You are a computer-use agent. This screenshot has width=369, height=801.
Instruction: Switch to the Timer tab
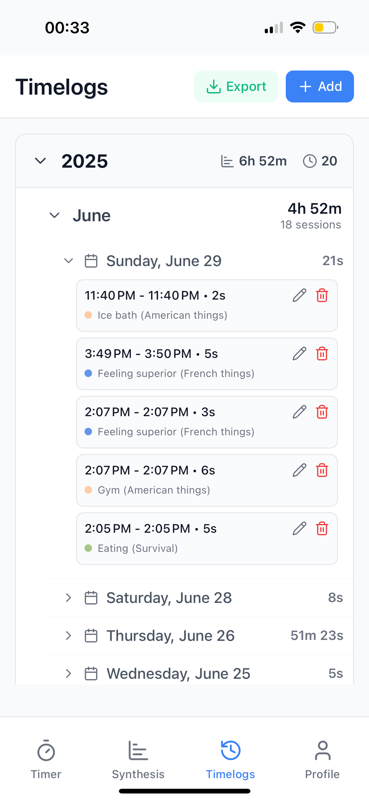pos(46,759)
